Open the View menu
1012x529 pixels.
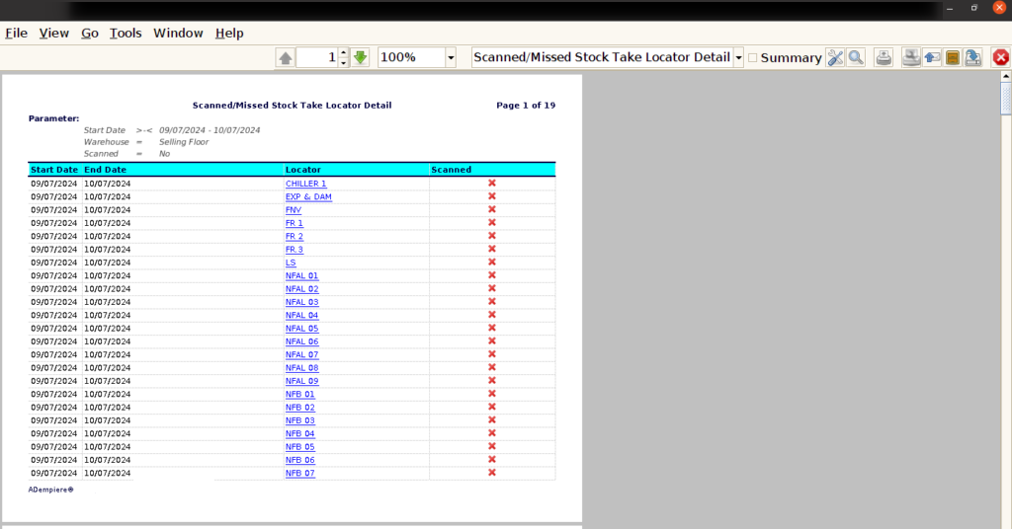click(x=53, y=33)
